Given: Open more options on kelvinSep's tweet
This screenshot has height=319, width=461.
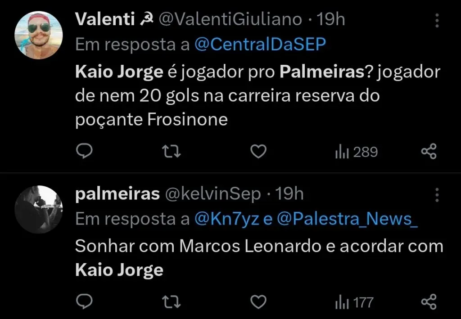Looking at the screenshot, I should point(436,194).
